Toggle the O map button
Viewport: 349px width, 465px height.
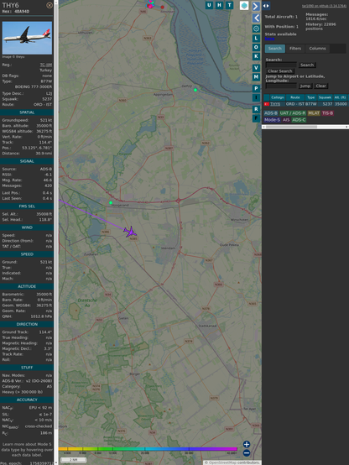click(256, 47)
